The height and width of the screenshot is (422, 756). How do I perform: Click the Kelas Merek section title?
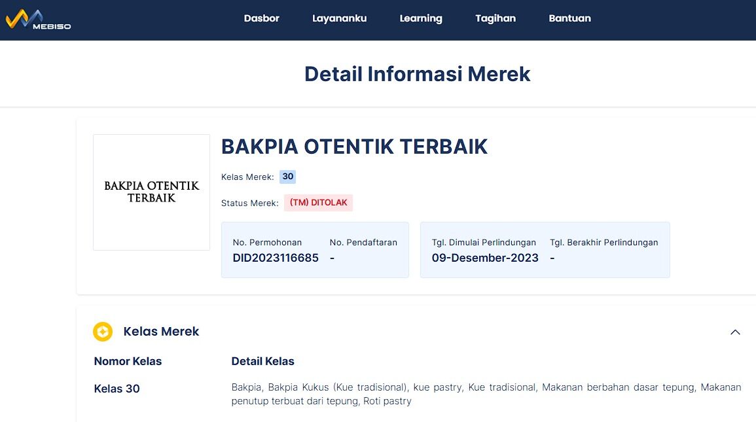(161, 332)
